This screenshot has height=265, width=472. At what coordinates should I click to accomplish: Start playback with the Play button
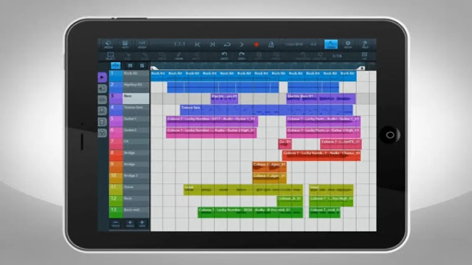click(x=242, y=44)
